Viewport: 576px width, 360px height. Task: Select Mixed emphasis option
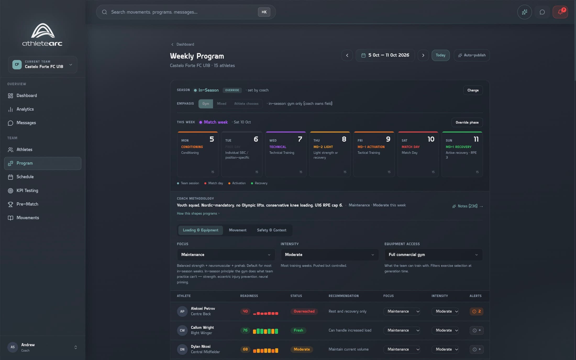tap(221, 104)
